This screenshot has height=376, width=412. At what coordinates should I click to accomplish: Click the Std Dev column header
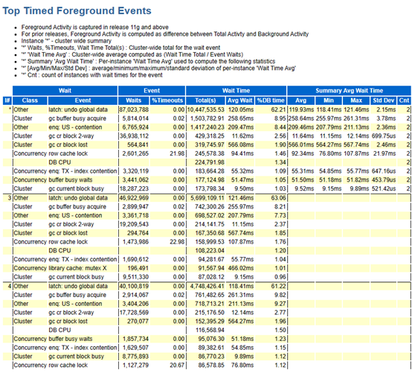pyautogui.click(x=383, y=101)
